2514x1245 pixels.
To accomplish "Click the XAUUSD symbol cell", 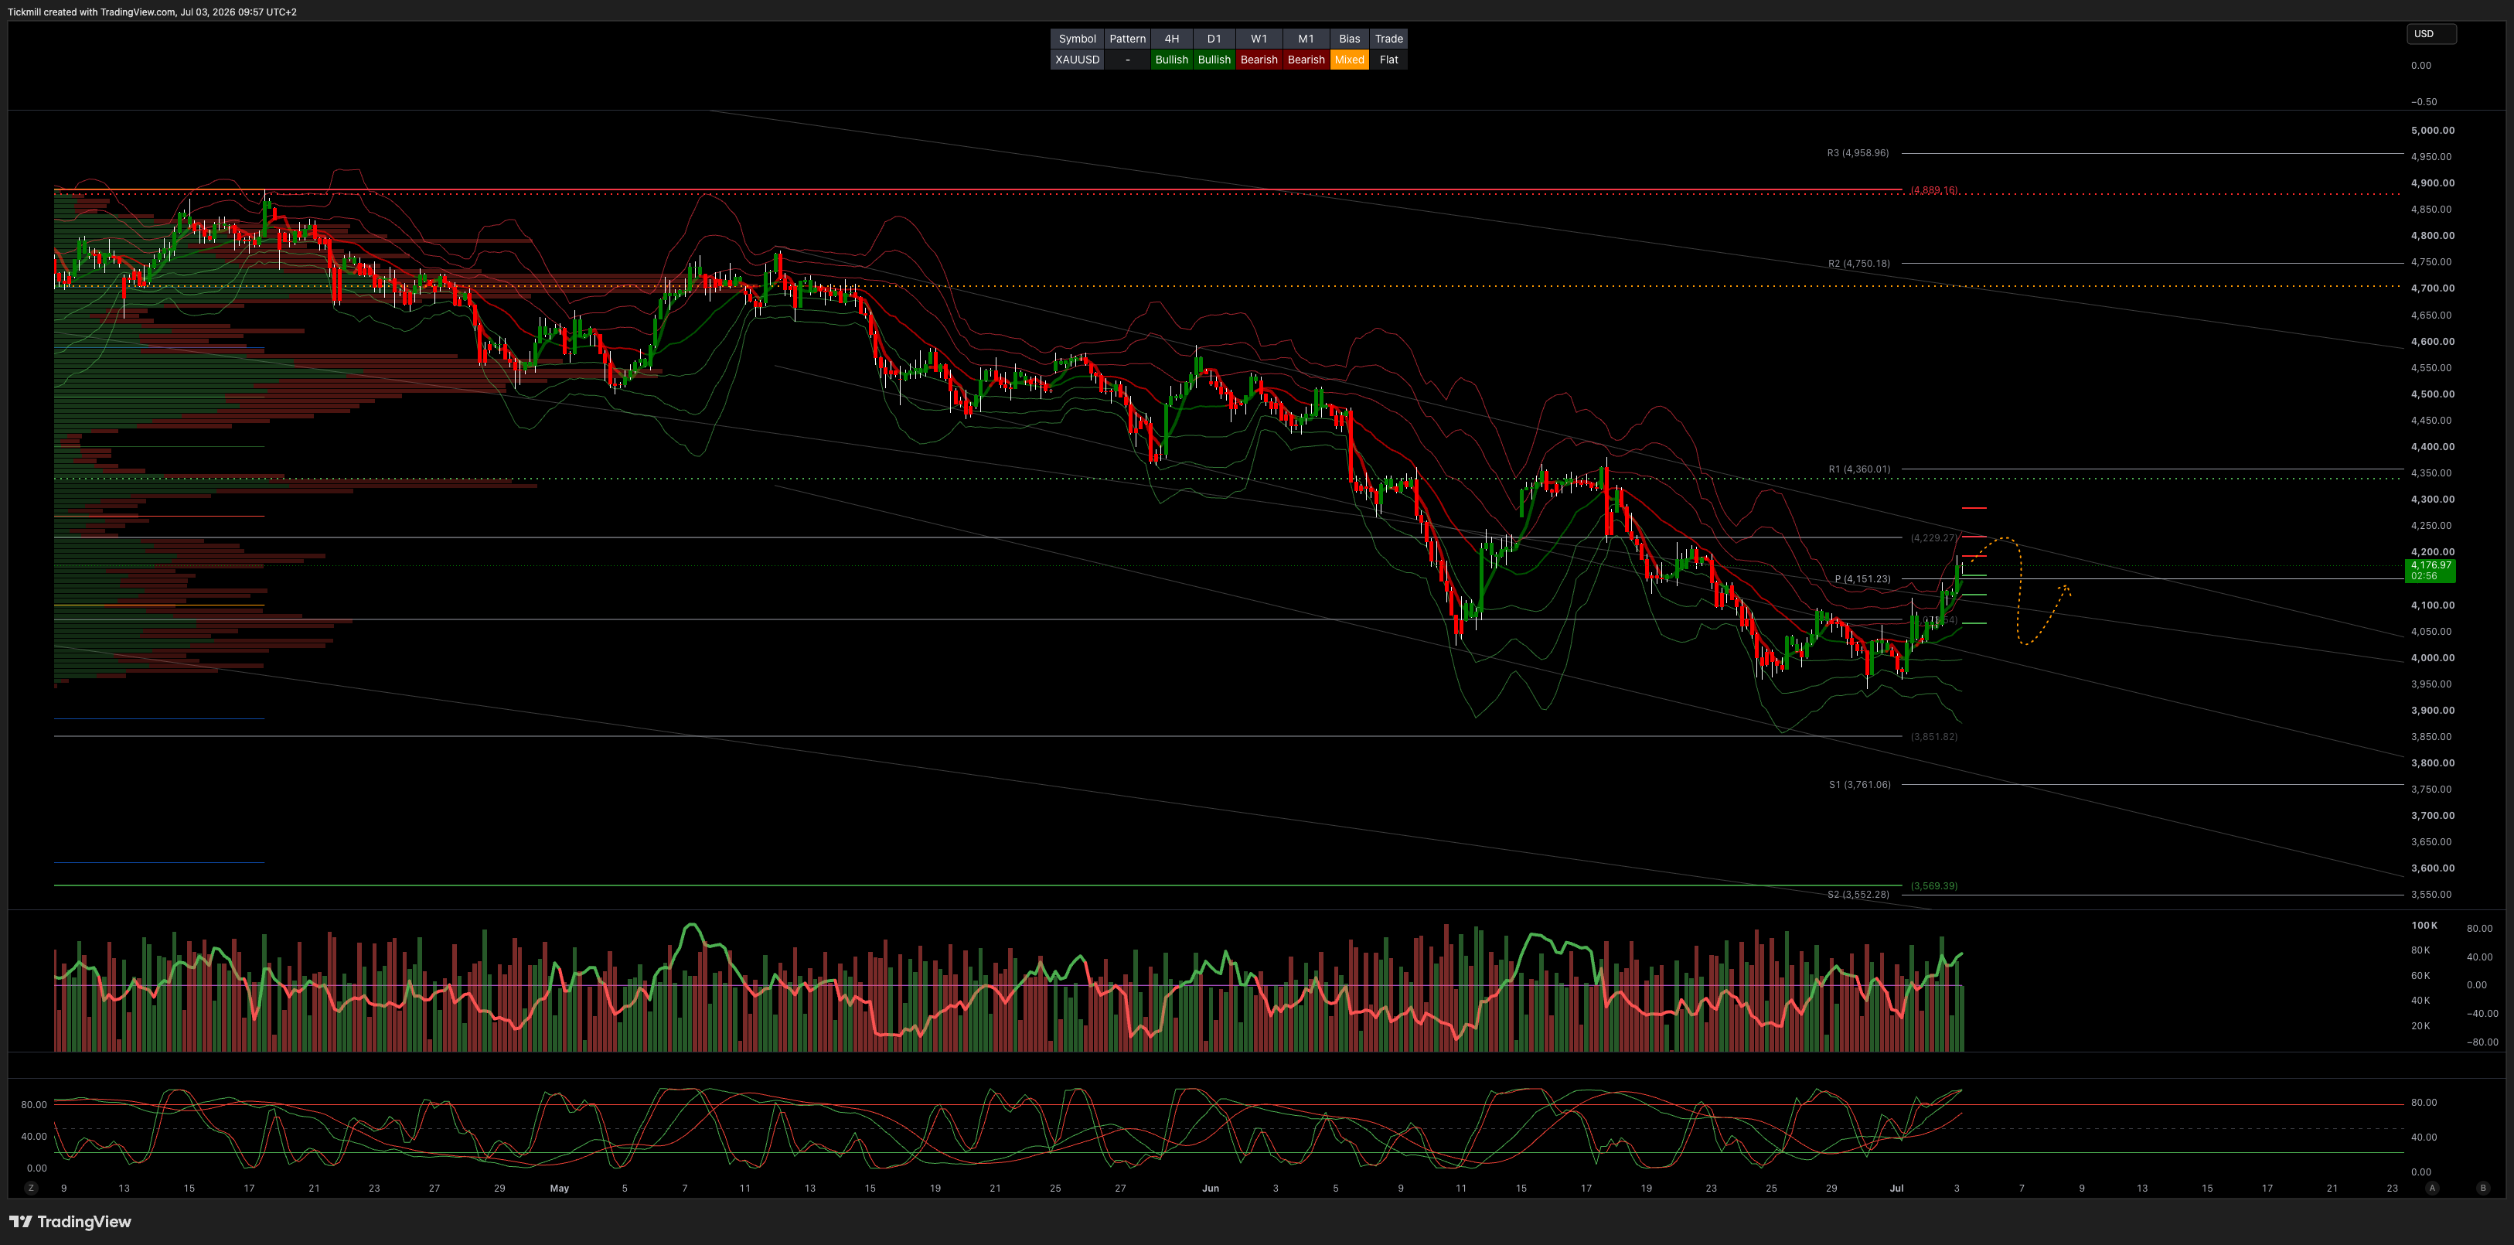I will pos(1078,60).
